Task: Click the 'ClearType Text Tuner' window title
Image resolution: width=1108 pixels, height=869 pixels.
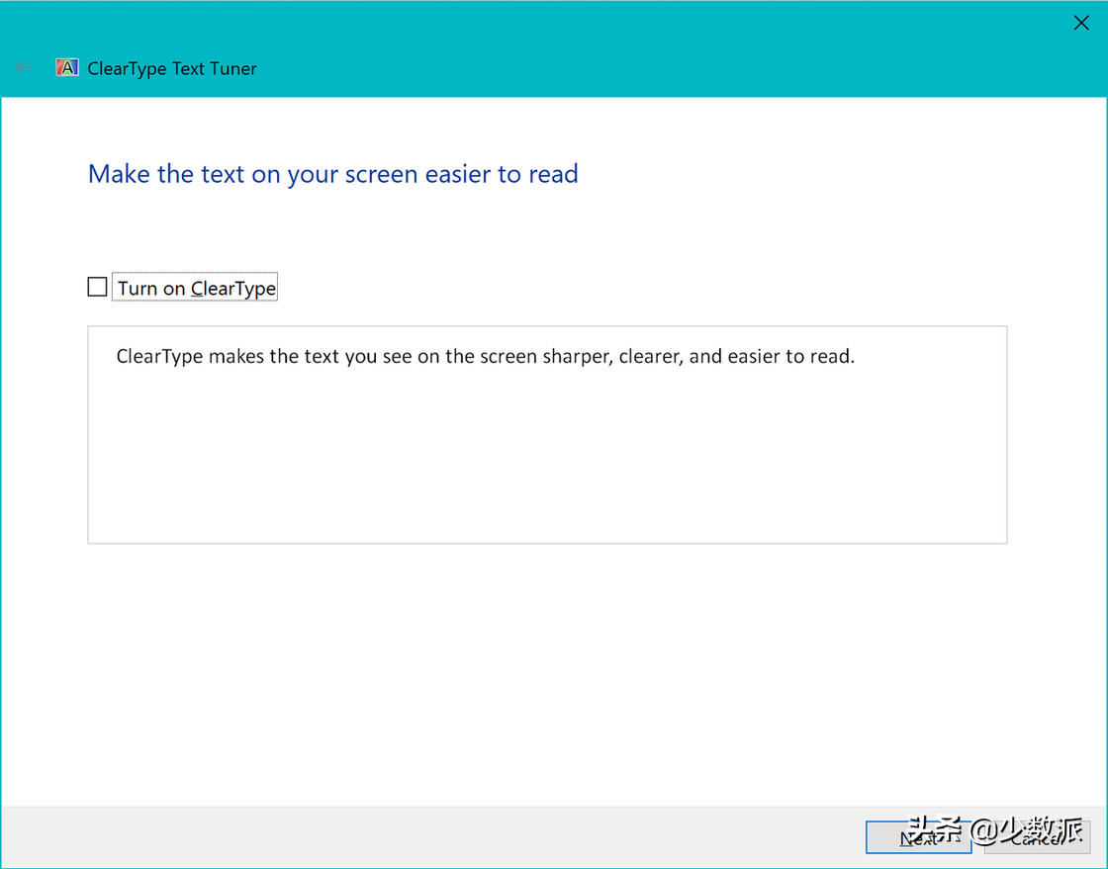Action: [172, 68]
